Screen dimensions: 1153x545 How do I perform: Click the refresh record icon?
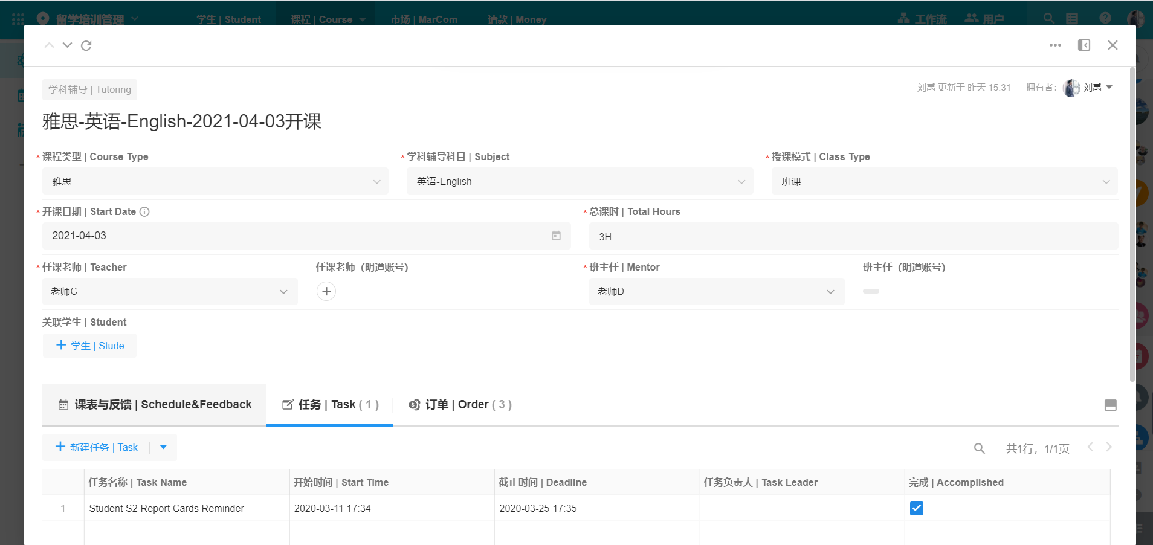coord(86,45)
